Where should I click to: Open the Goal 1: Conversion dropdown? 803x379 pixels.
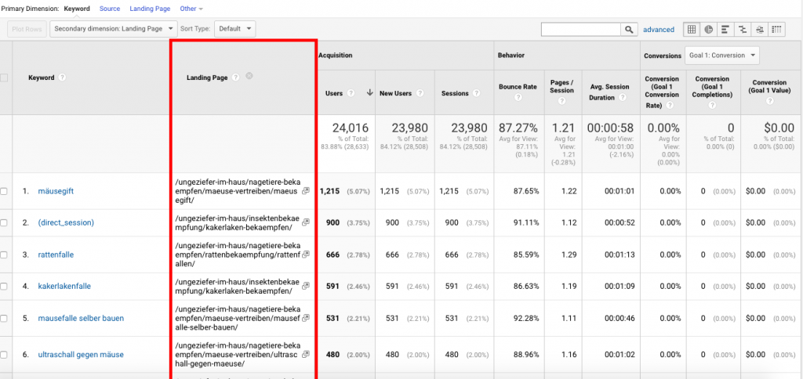(722, 56)
